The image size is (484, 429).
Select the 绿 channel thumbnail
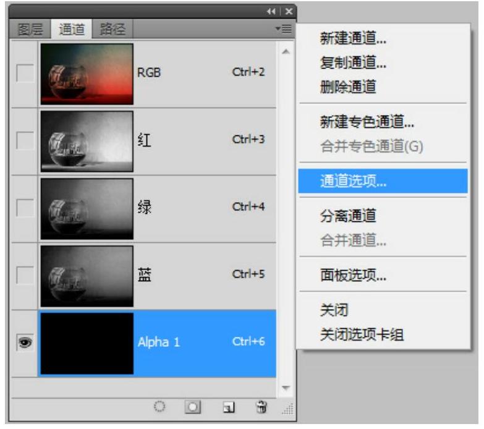(x=87, y=208)
